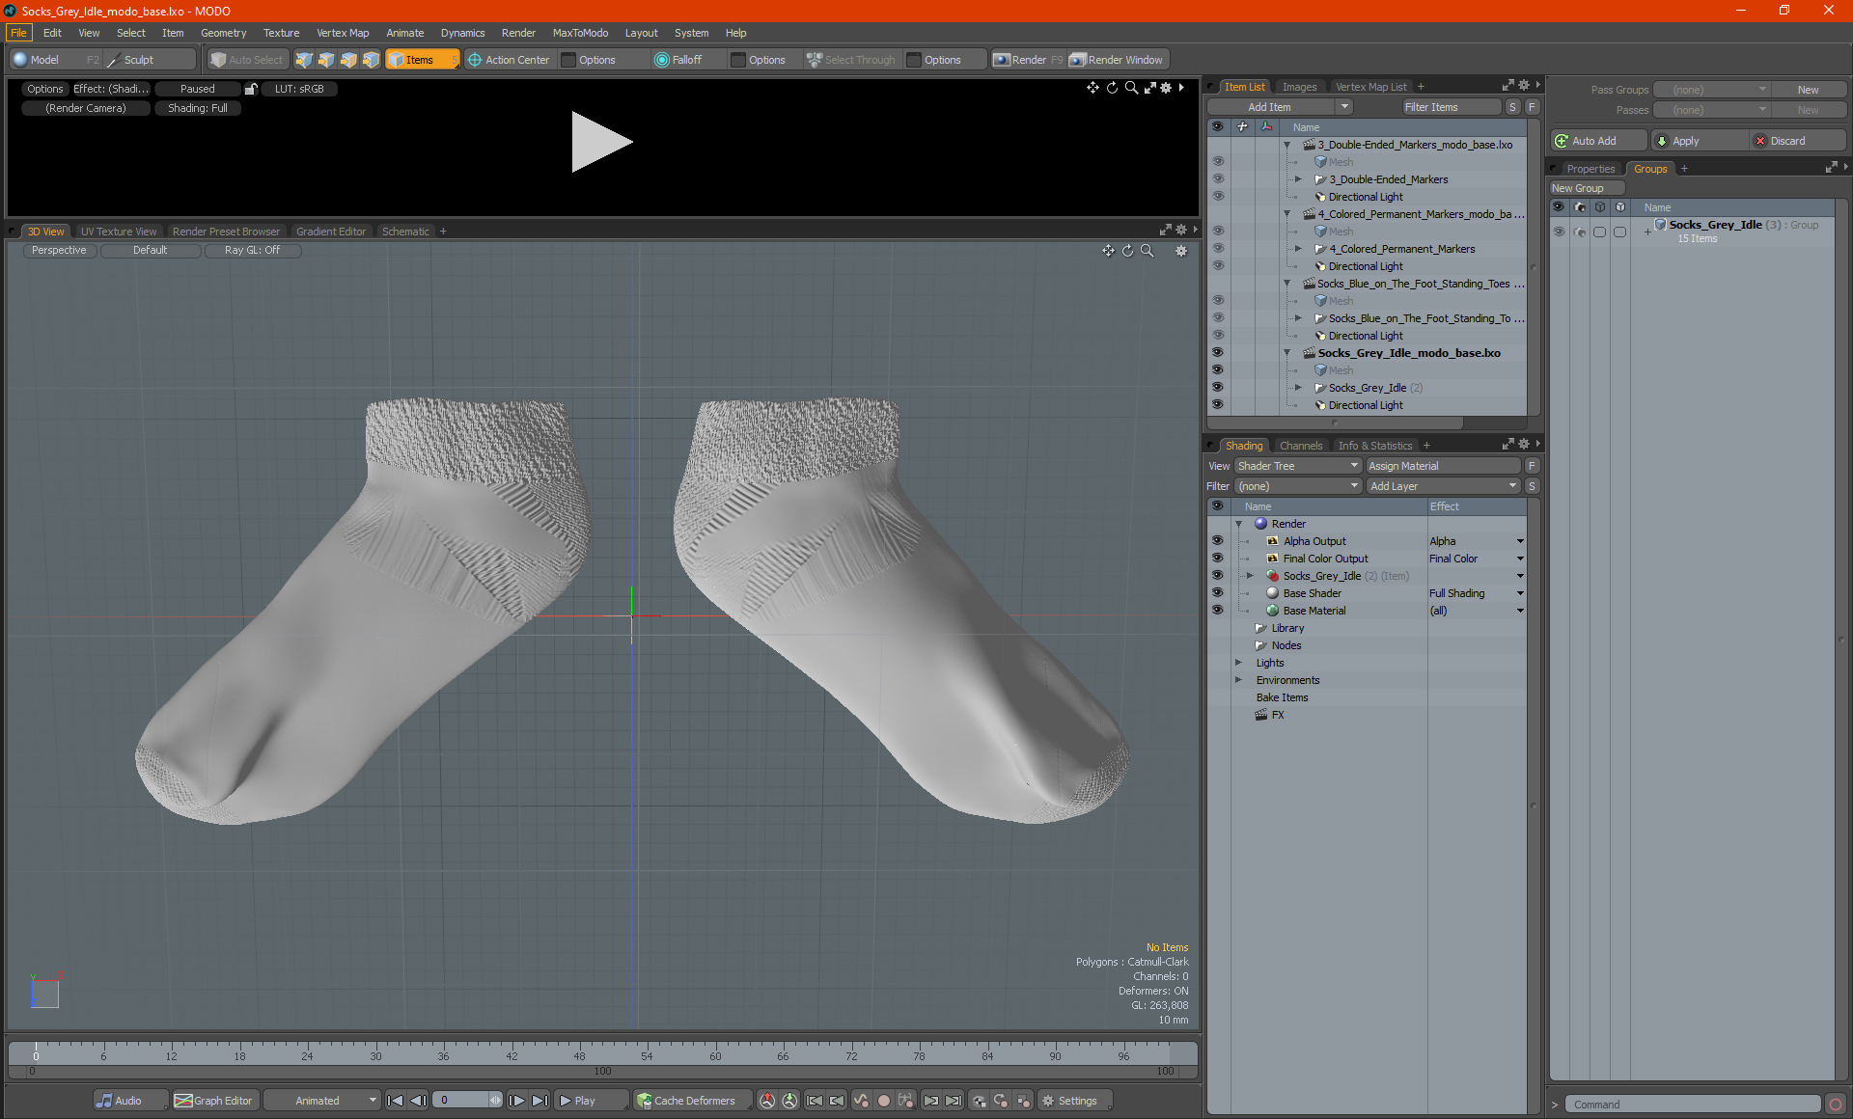Click the preview panel settings gear
This screenshot has height=1119, width=1853.
point(1166,88)
